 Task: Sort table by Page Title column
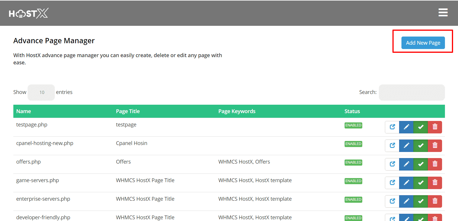(x=128, y=111)
